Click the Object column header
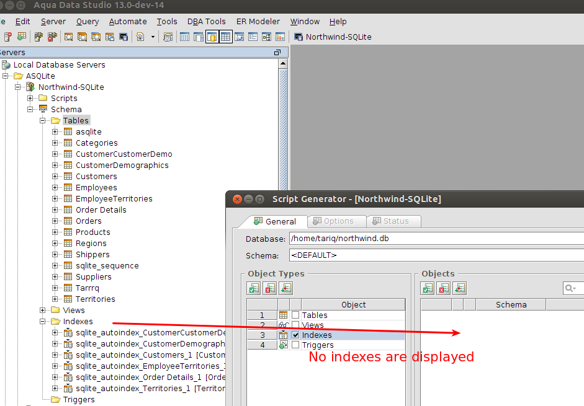The height and width of the screenshot is (406, 584). pyautogui.click(x=353, y=305)
